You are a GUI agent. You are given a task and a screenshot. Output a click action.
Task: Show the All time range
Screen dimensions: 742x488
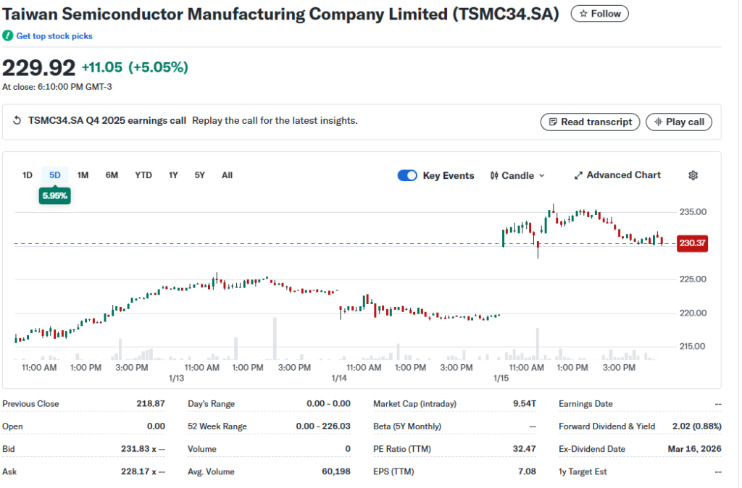pos(227,175)
